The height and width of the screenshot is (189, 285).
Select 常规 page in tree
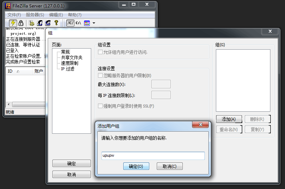[x=65, y=52]
